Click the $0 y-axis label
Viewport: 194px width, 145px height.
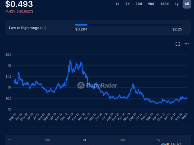tap(10, 110)
